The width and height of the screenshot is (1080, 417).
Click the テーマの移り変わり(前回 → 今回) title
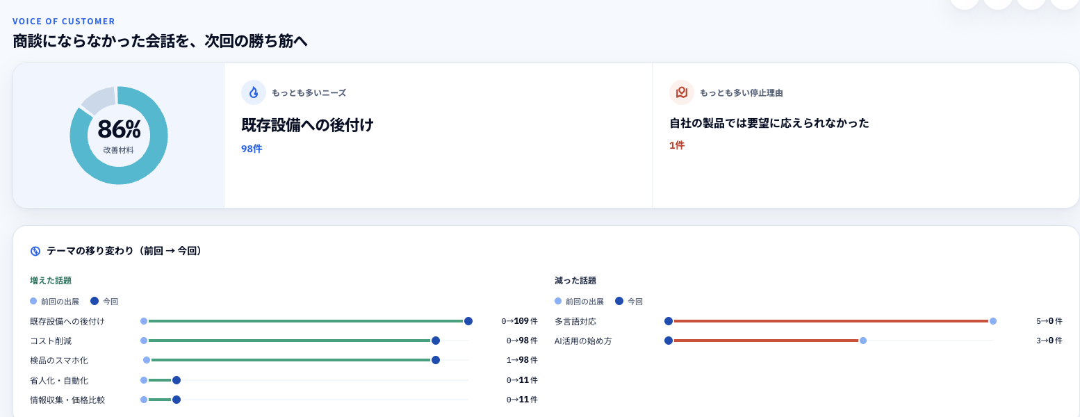coord(126,251)
